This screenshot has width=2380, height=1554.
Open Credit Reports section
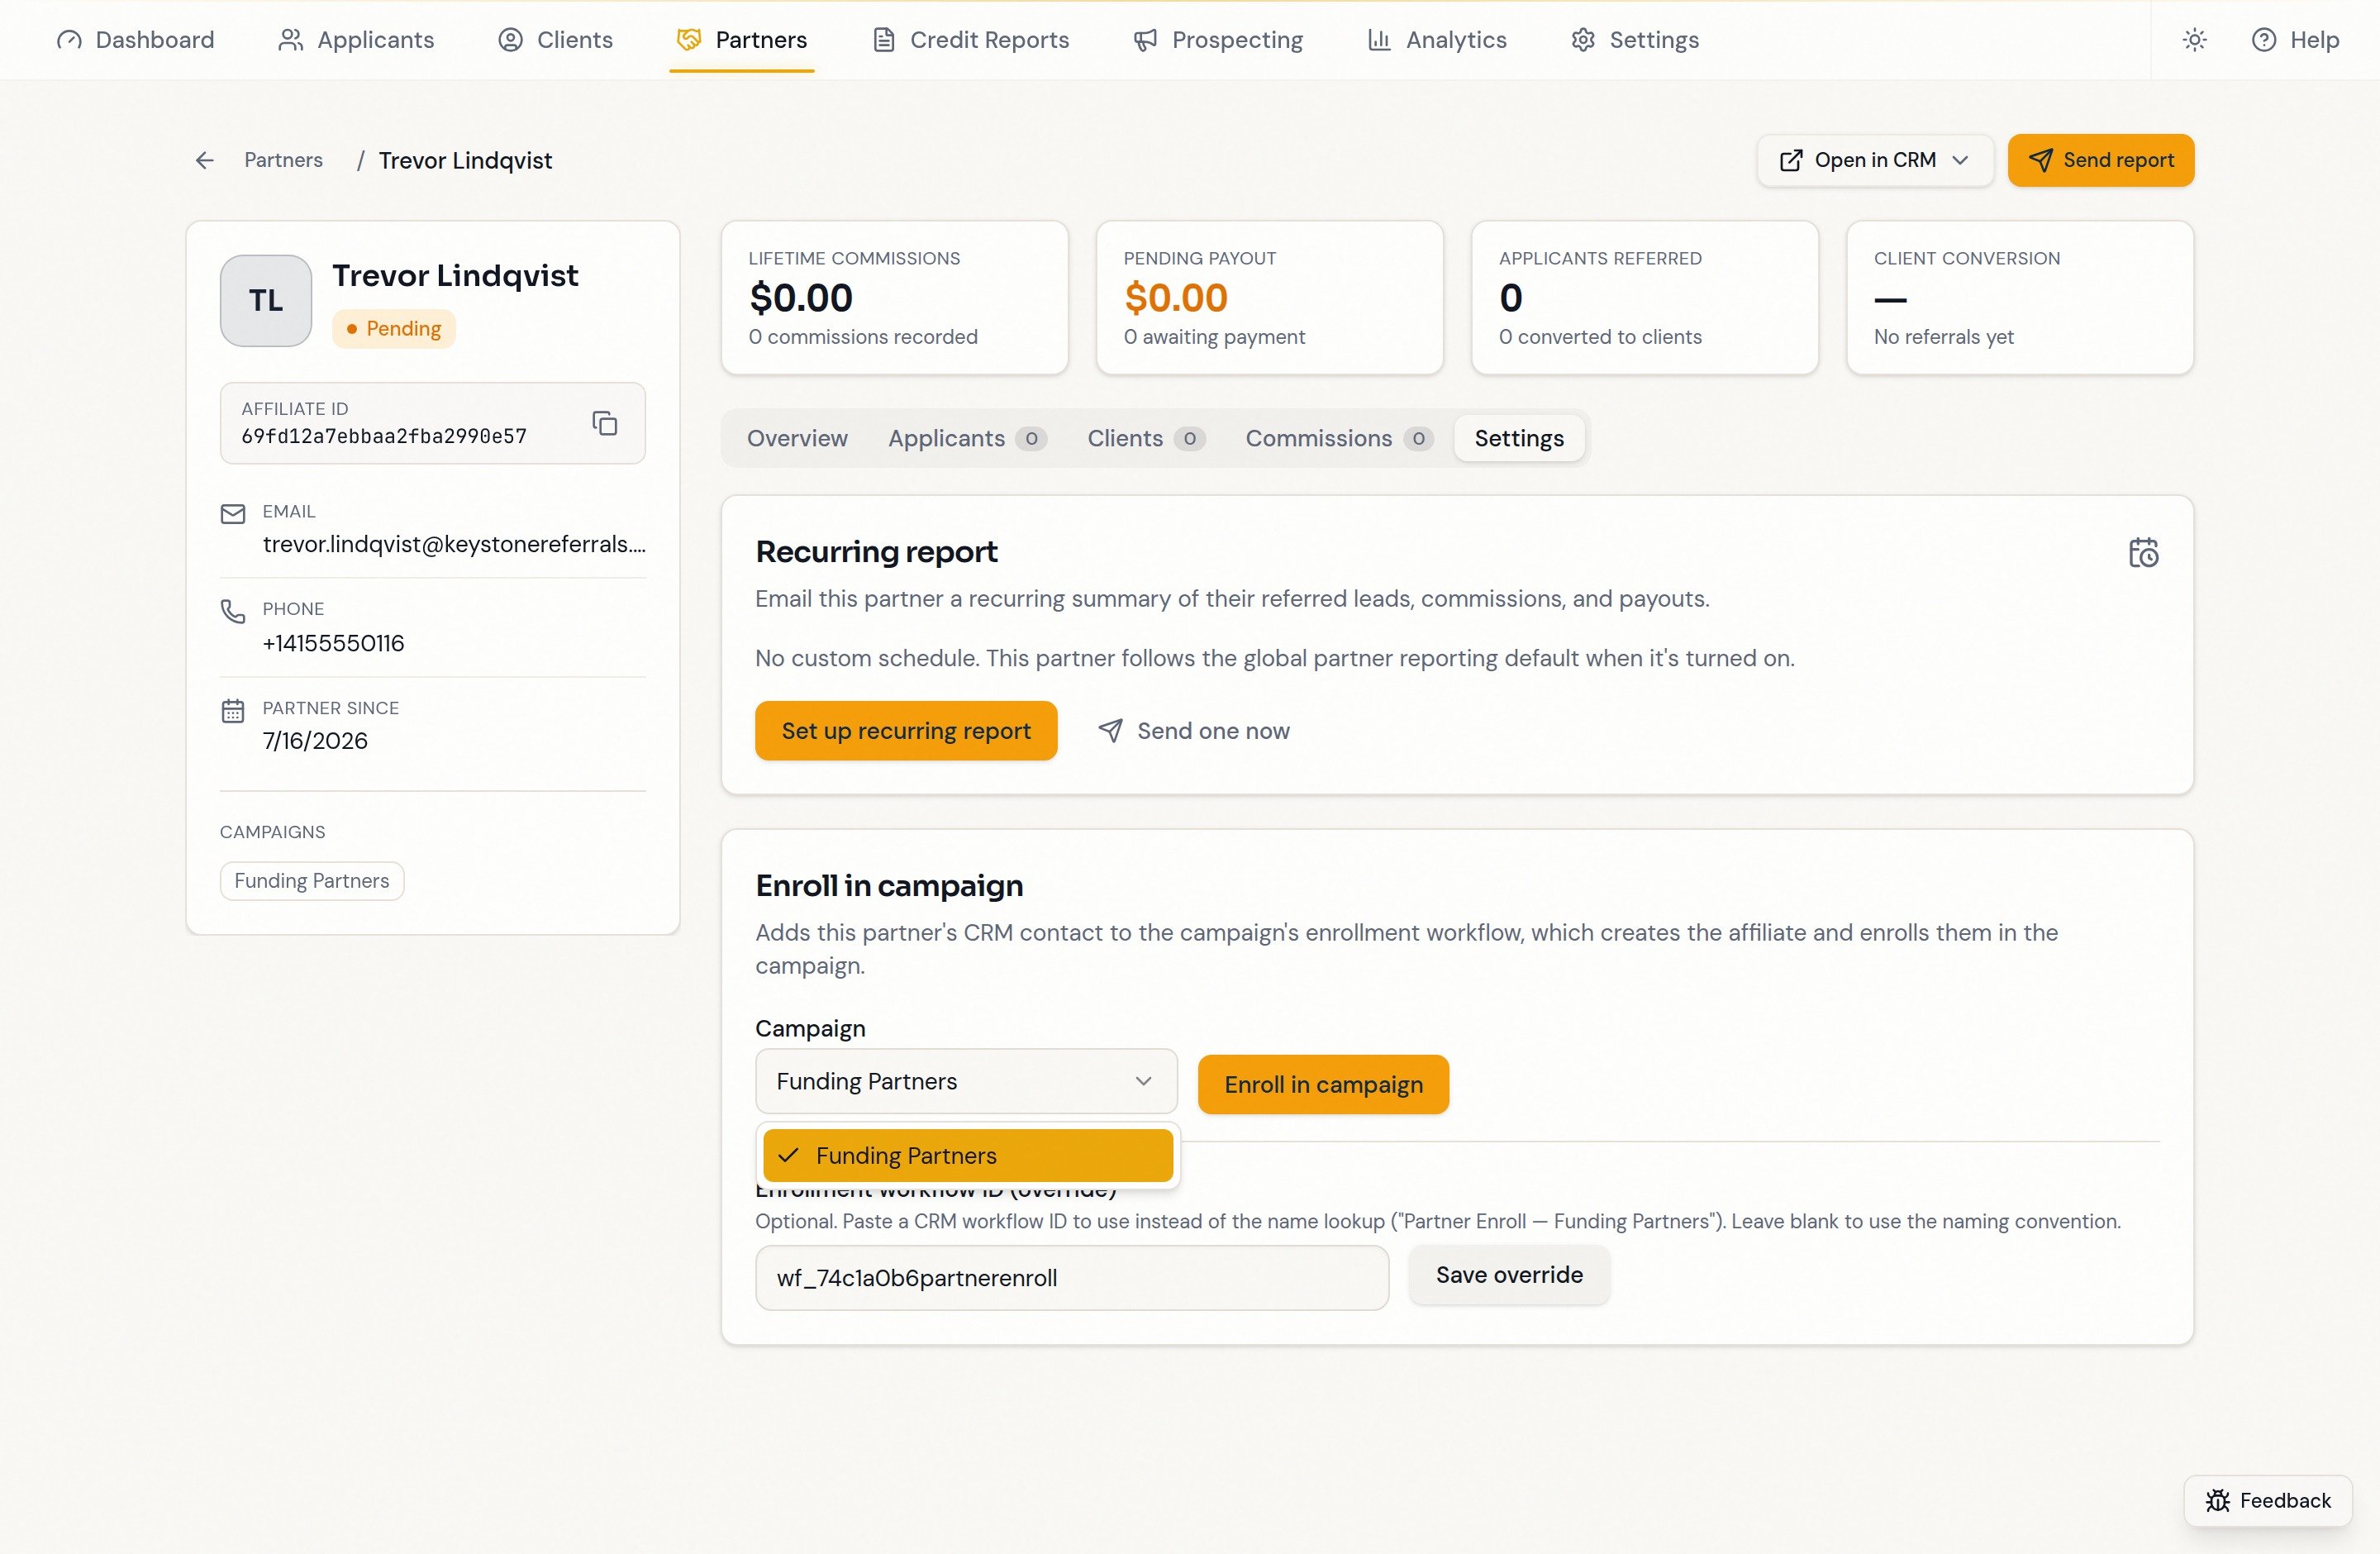(970, 40)
